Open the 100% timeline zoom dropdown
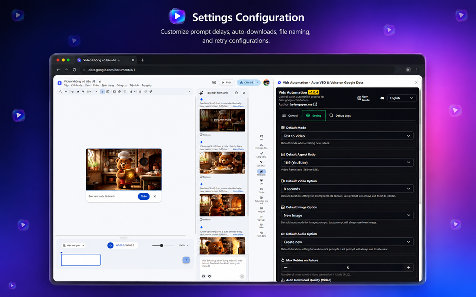The width and height of the screenshot is (476, 297). coord(184,245)
